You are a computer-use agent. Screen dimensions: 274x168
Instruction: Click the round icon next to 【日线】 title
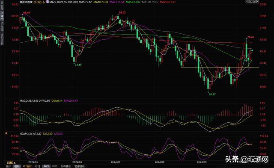(x=44, y=3)
